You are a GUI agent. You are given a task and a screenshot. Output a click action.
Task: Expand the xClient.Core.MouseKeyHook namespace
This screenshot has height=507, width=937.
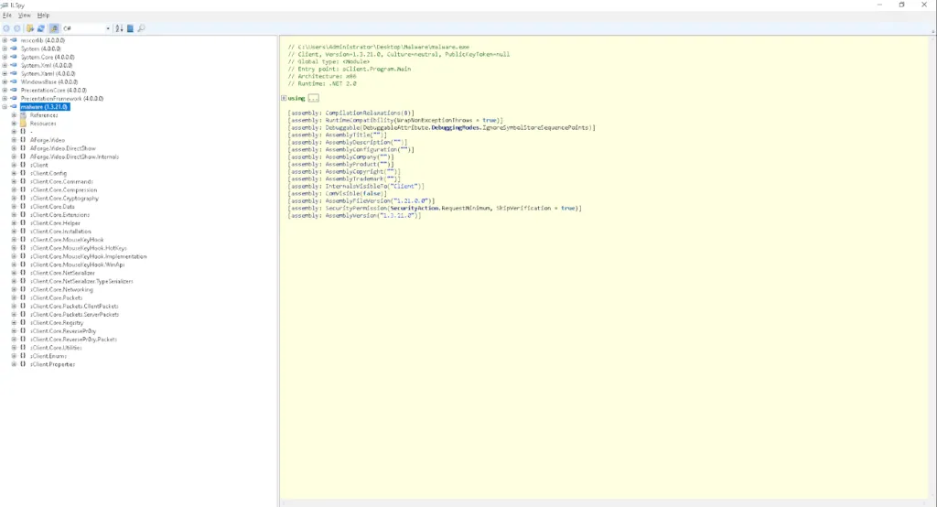click(x=15, y=240)
